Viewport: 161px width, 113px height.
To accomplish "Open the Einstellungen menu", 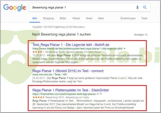I will point(128,18).
